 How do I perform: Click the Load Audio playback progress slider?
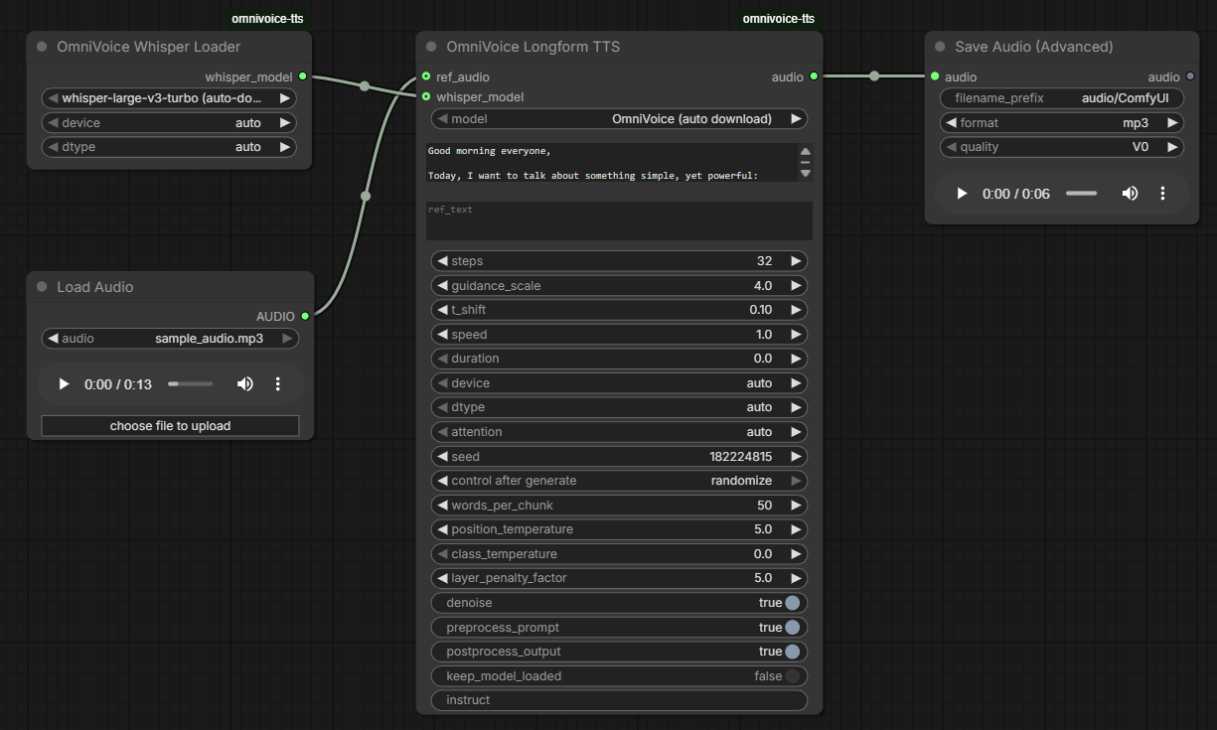191,383
